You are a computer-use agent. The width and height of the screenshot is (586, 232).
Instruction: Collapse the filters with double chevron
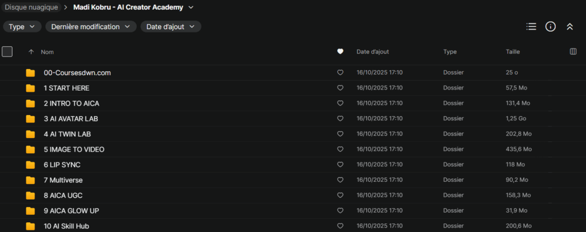569,27
